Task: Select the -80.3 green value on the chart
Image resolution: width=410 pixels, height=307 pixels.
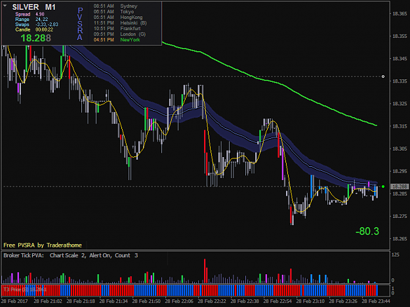Action: tap(367, 231)
